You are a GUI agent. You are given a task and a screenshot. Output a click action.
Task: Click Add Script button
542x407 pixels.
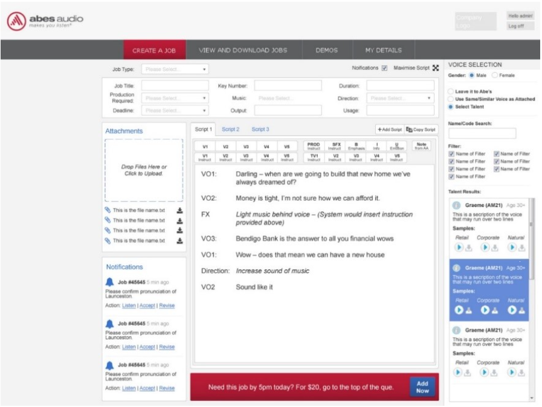pyautogui.click(x=389, y=129)
